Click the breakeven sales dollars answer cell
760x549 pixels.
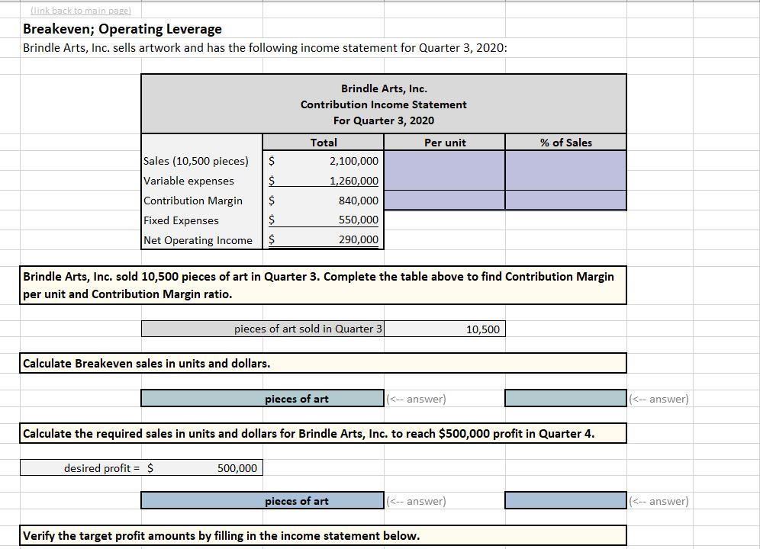coord(565,398)
